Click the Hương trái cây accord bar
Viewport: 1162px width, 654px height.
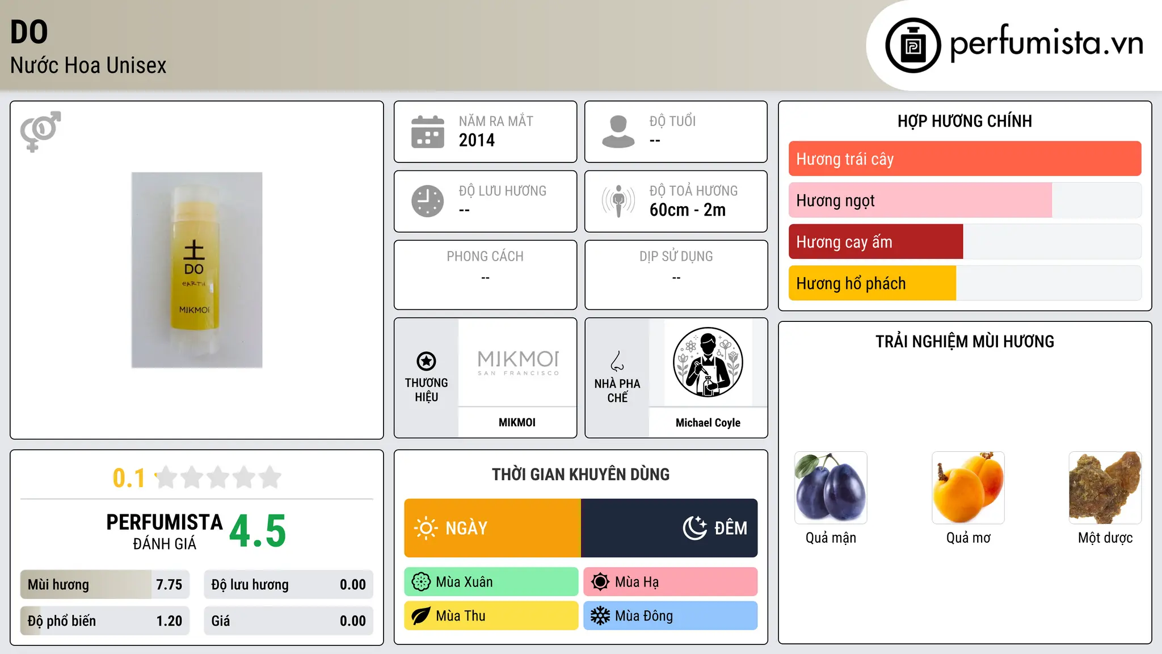pyautogui.click(x=965, y=159)
